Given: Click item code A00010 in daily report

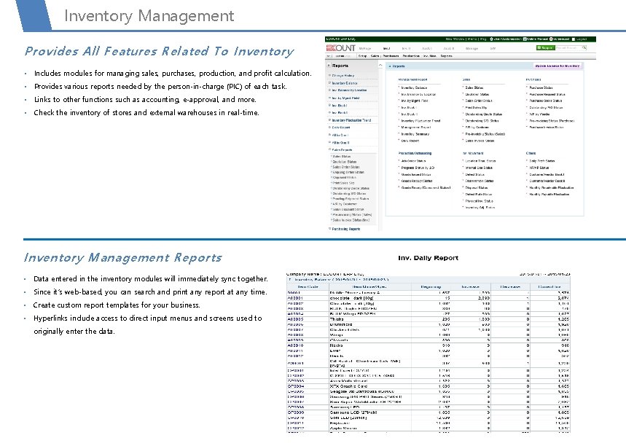Looking at the screenshot, I should (x=295, y=345).
